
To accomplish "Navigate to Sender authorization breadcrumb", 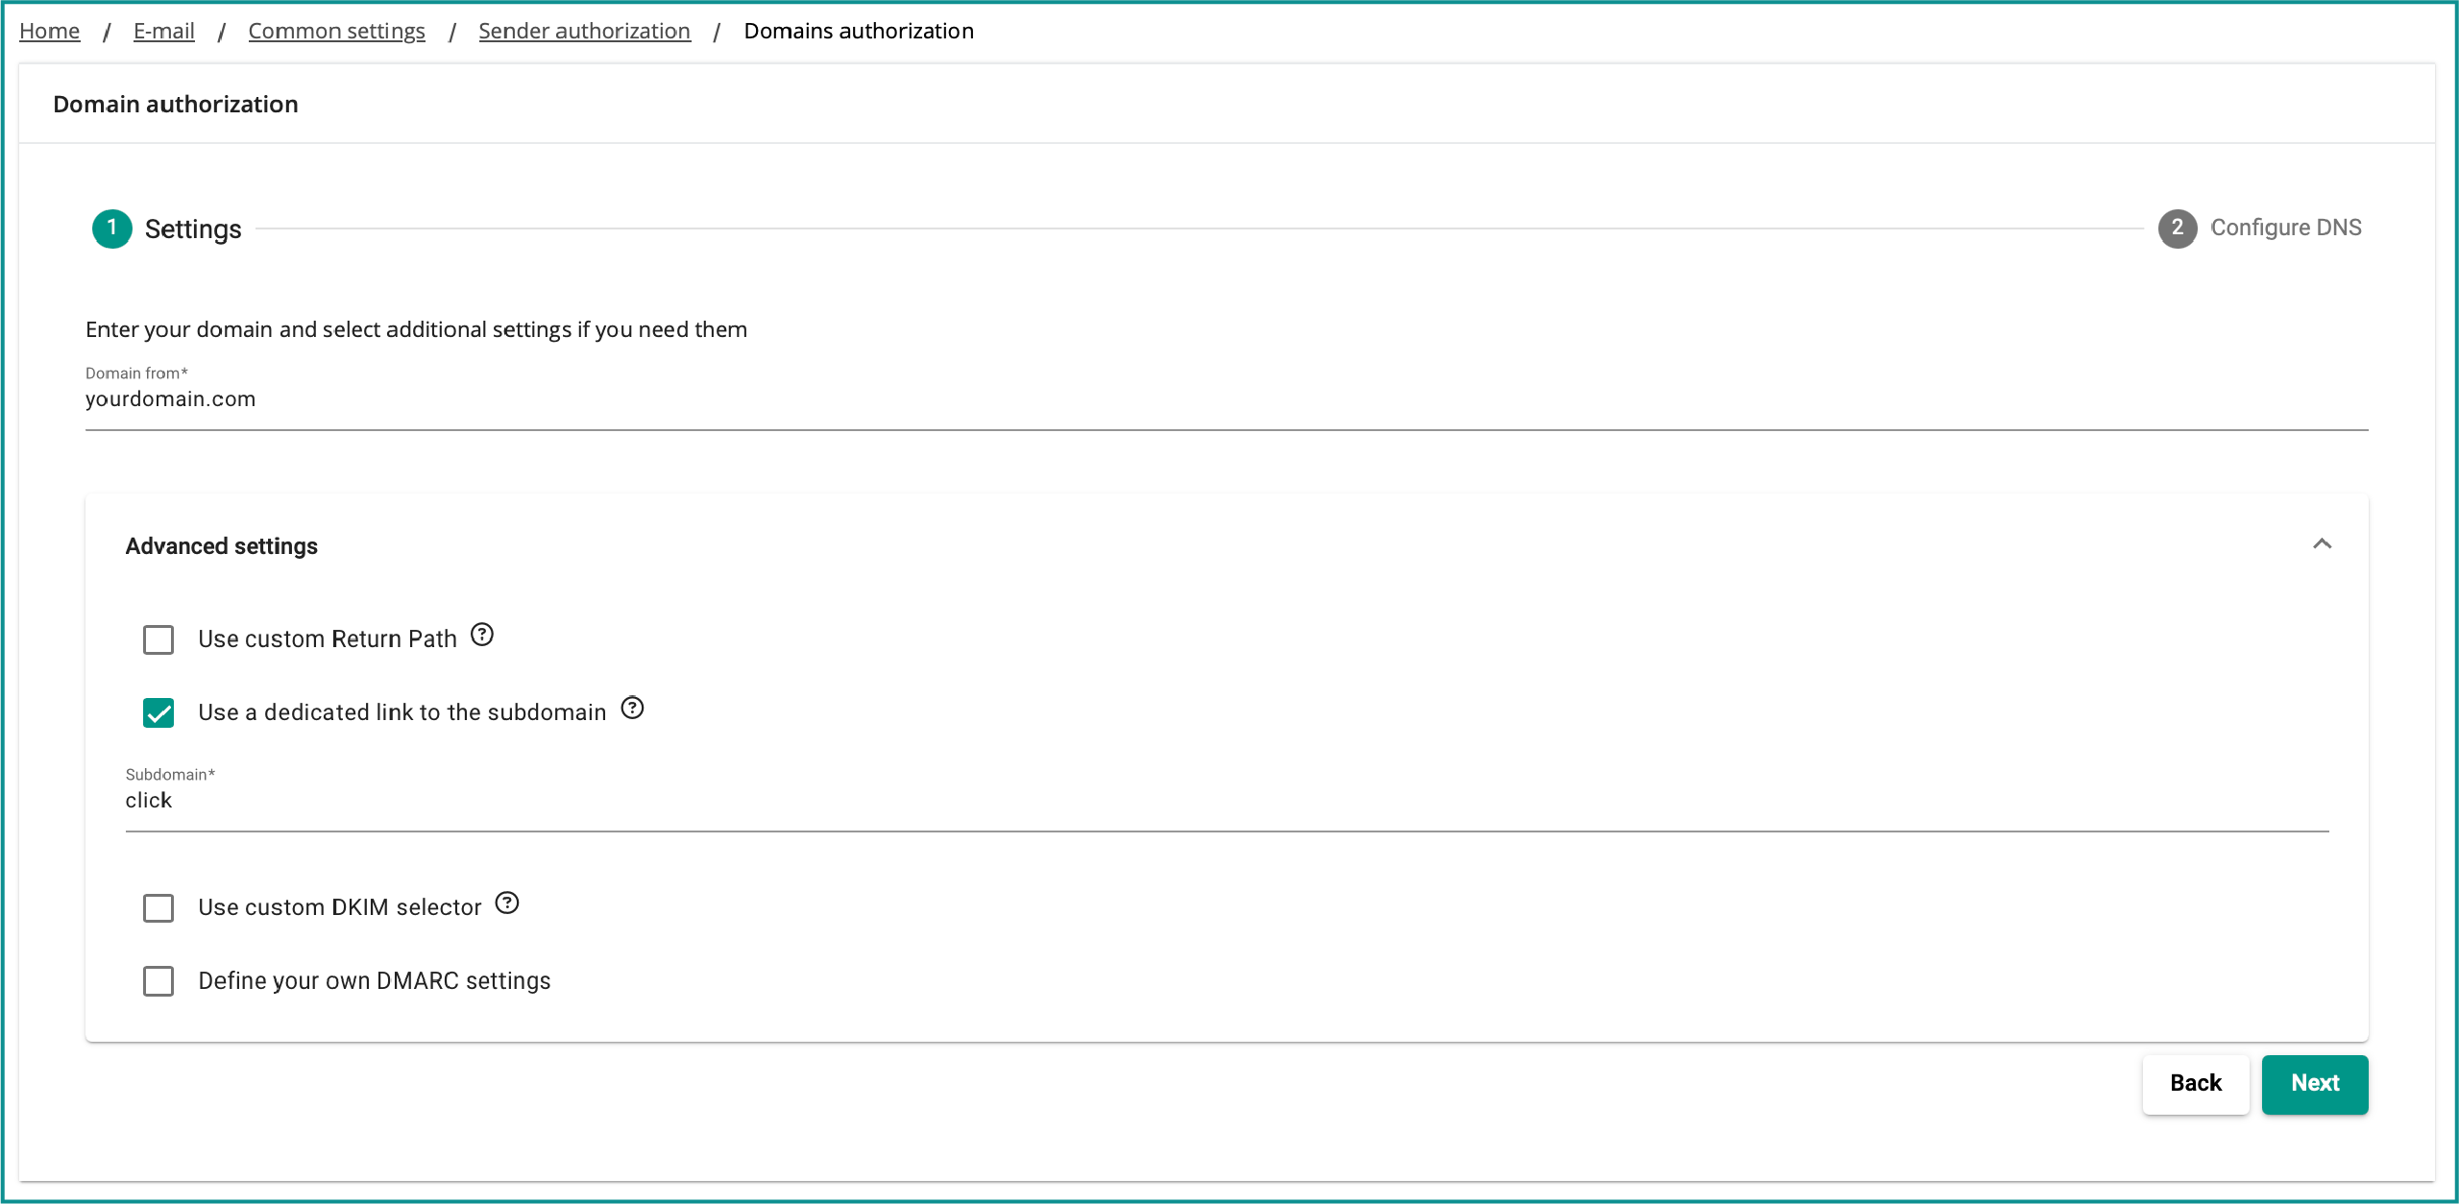I will [x=584, y=31].
